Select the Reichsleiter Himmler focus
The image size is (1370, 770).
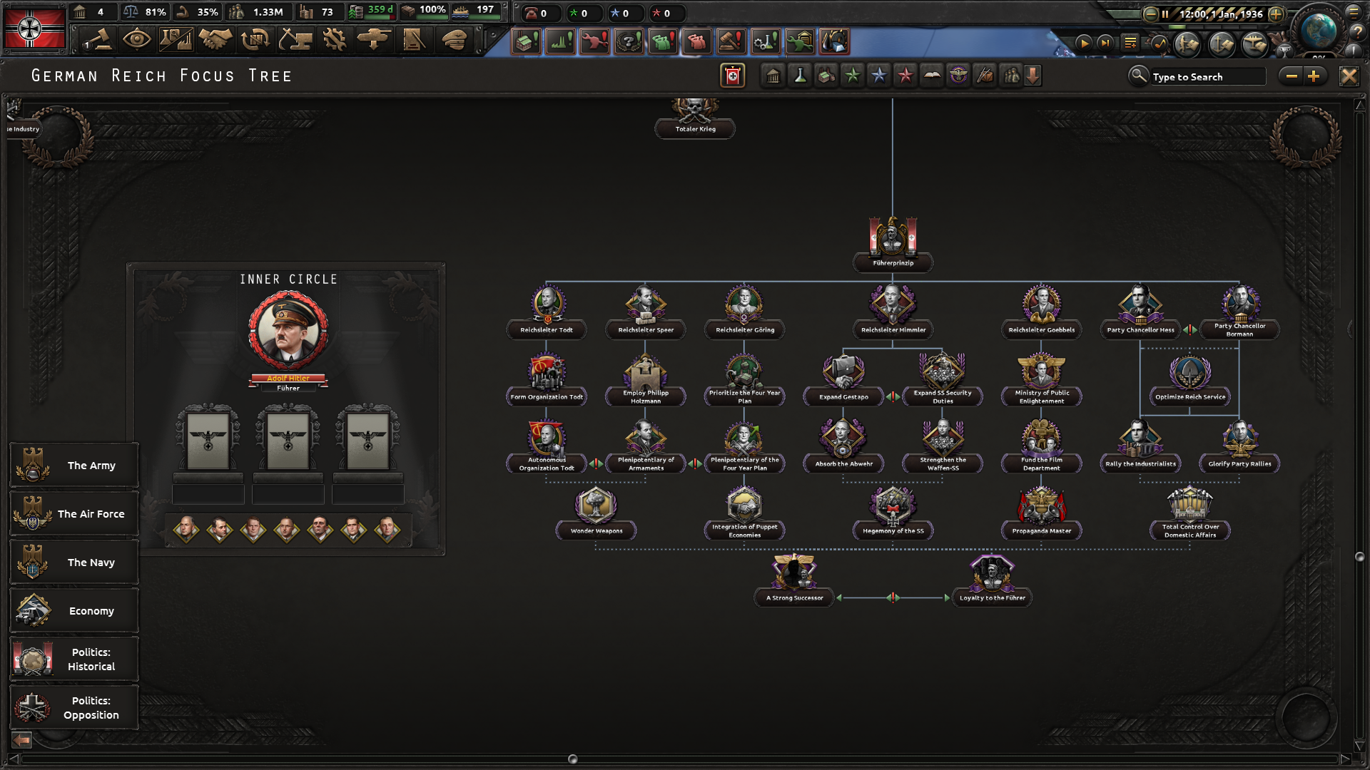coord(893,311)
